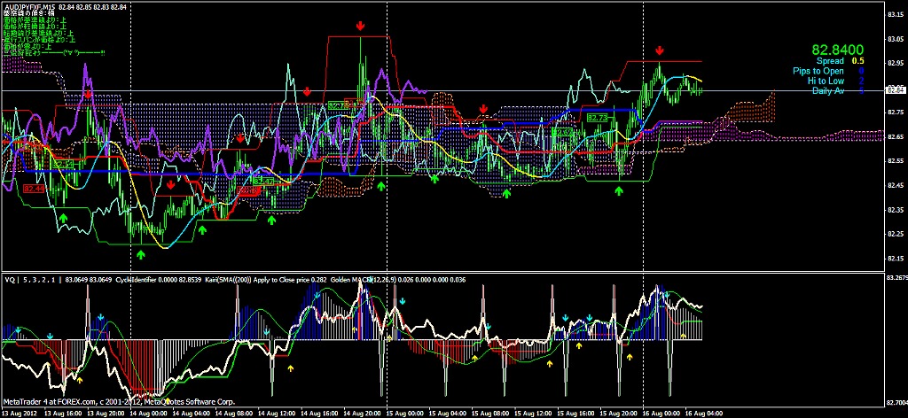
Task: Click leftmost cyan arrow in indicator window
Action: (x=50, y=337)
